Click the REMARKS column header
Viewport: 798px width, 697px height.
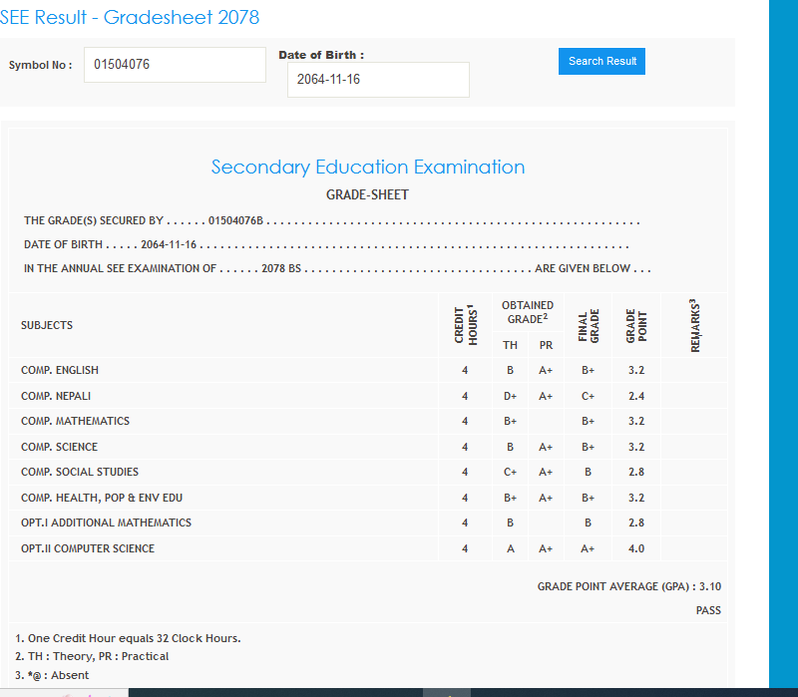click(694, 325)
